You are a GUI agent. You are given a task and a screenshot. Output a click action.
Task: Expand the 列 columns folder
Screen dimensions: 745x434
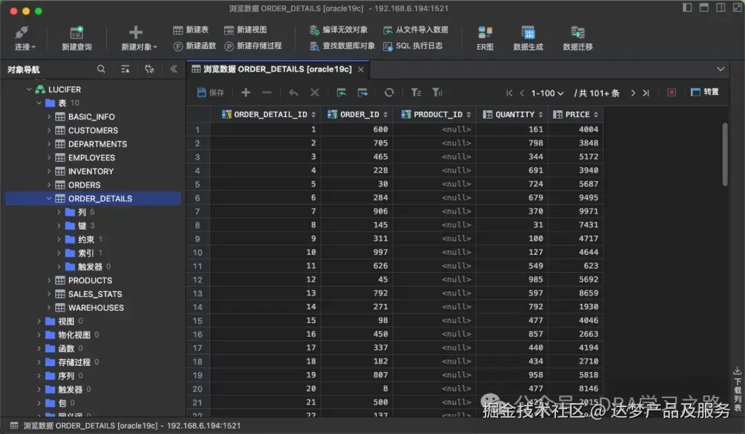[x=59, y=212]
